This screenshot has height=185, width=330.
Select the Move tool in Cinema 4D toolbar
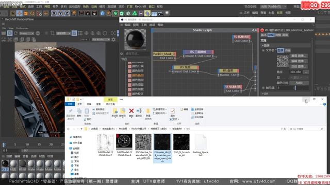click(x=20, y=13)
